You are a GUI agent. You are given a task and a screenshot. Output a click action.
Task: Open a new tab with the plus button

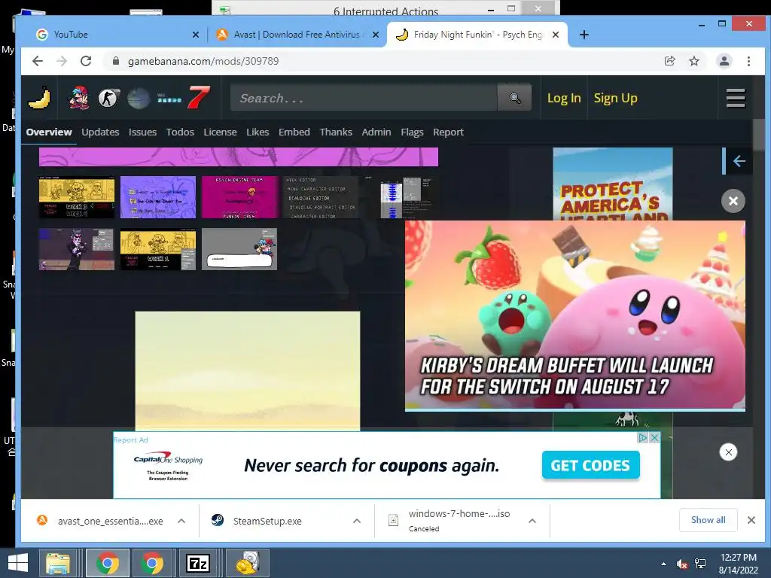(x=584, y=35)
